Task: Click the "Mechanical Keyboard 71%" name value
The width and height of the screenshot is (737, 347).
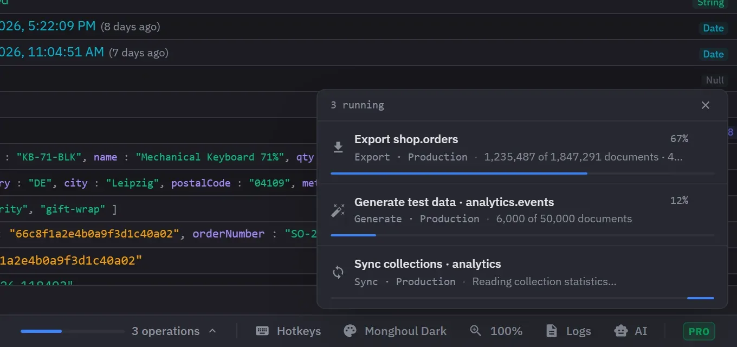Action: tap(211, 157)
